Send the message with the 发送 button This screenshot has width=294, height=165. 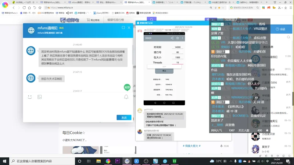click(124, 117)
